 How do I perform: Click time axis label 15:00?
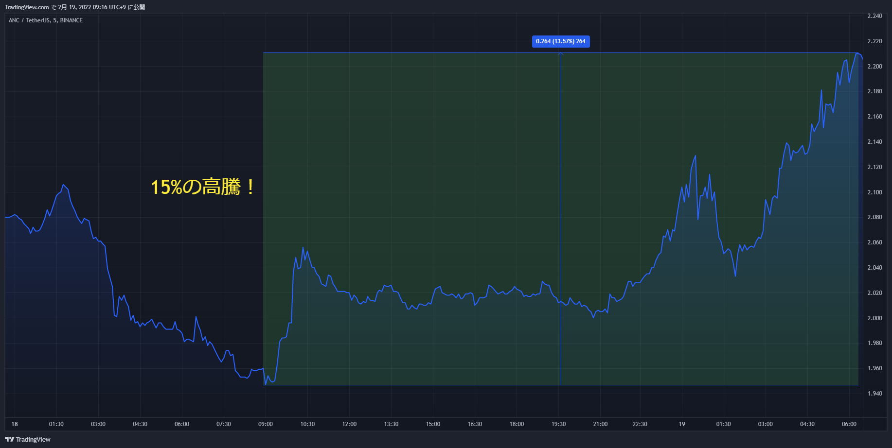[433, 424]
